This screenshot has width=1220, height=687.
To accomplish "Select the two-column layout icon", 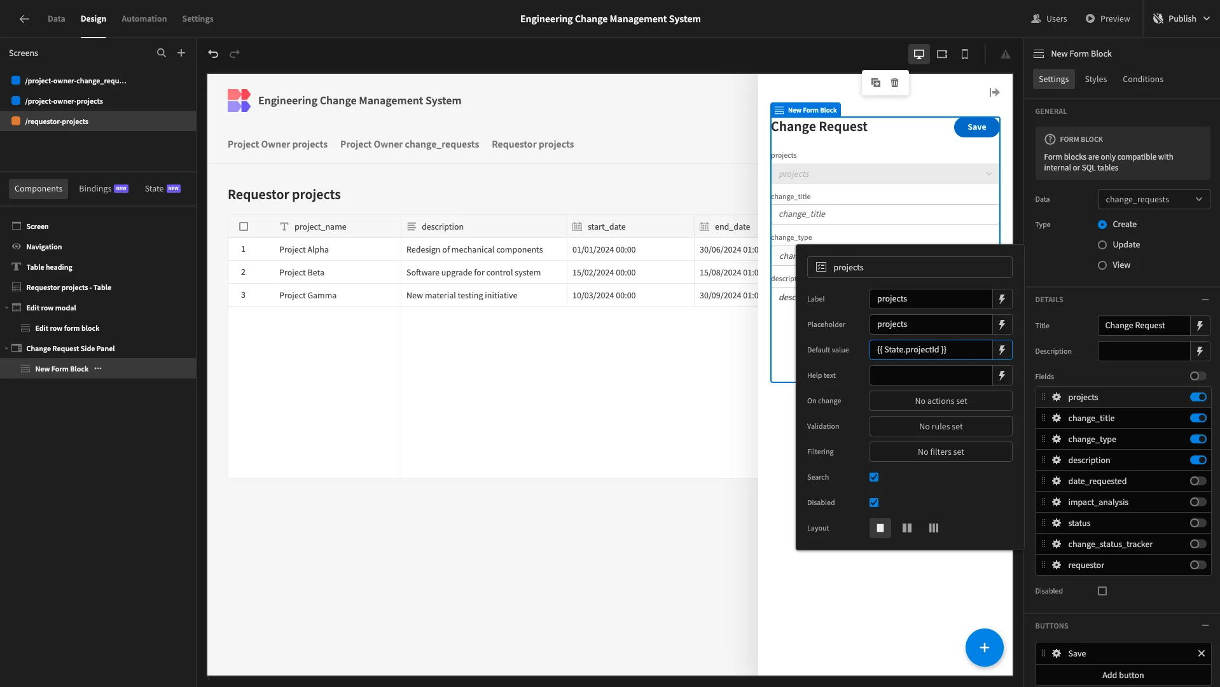I will tap(907, 528).
